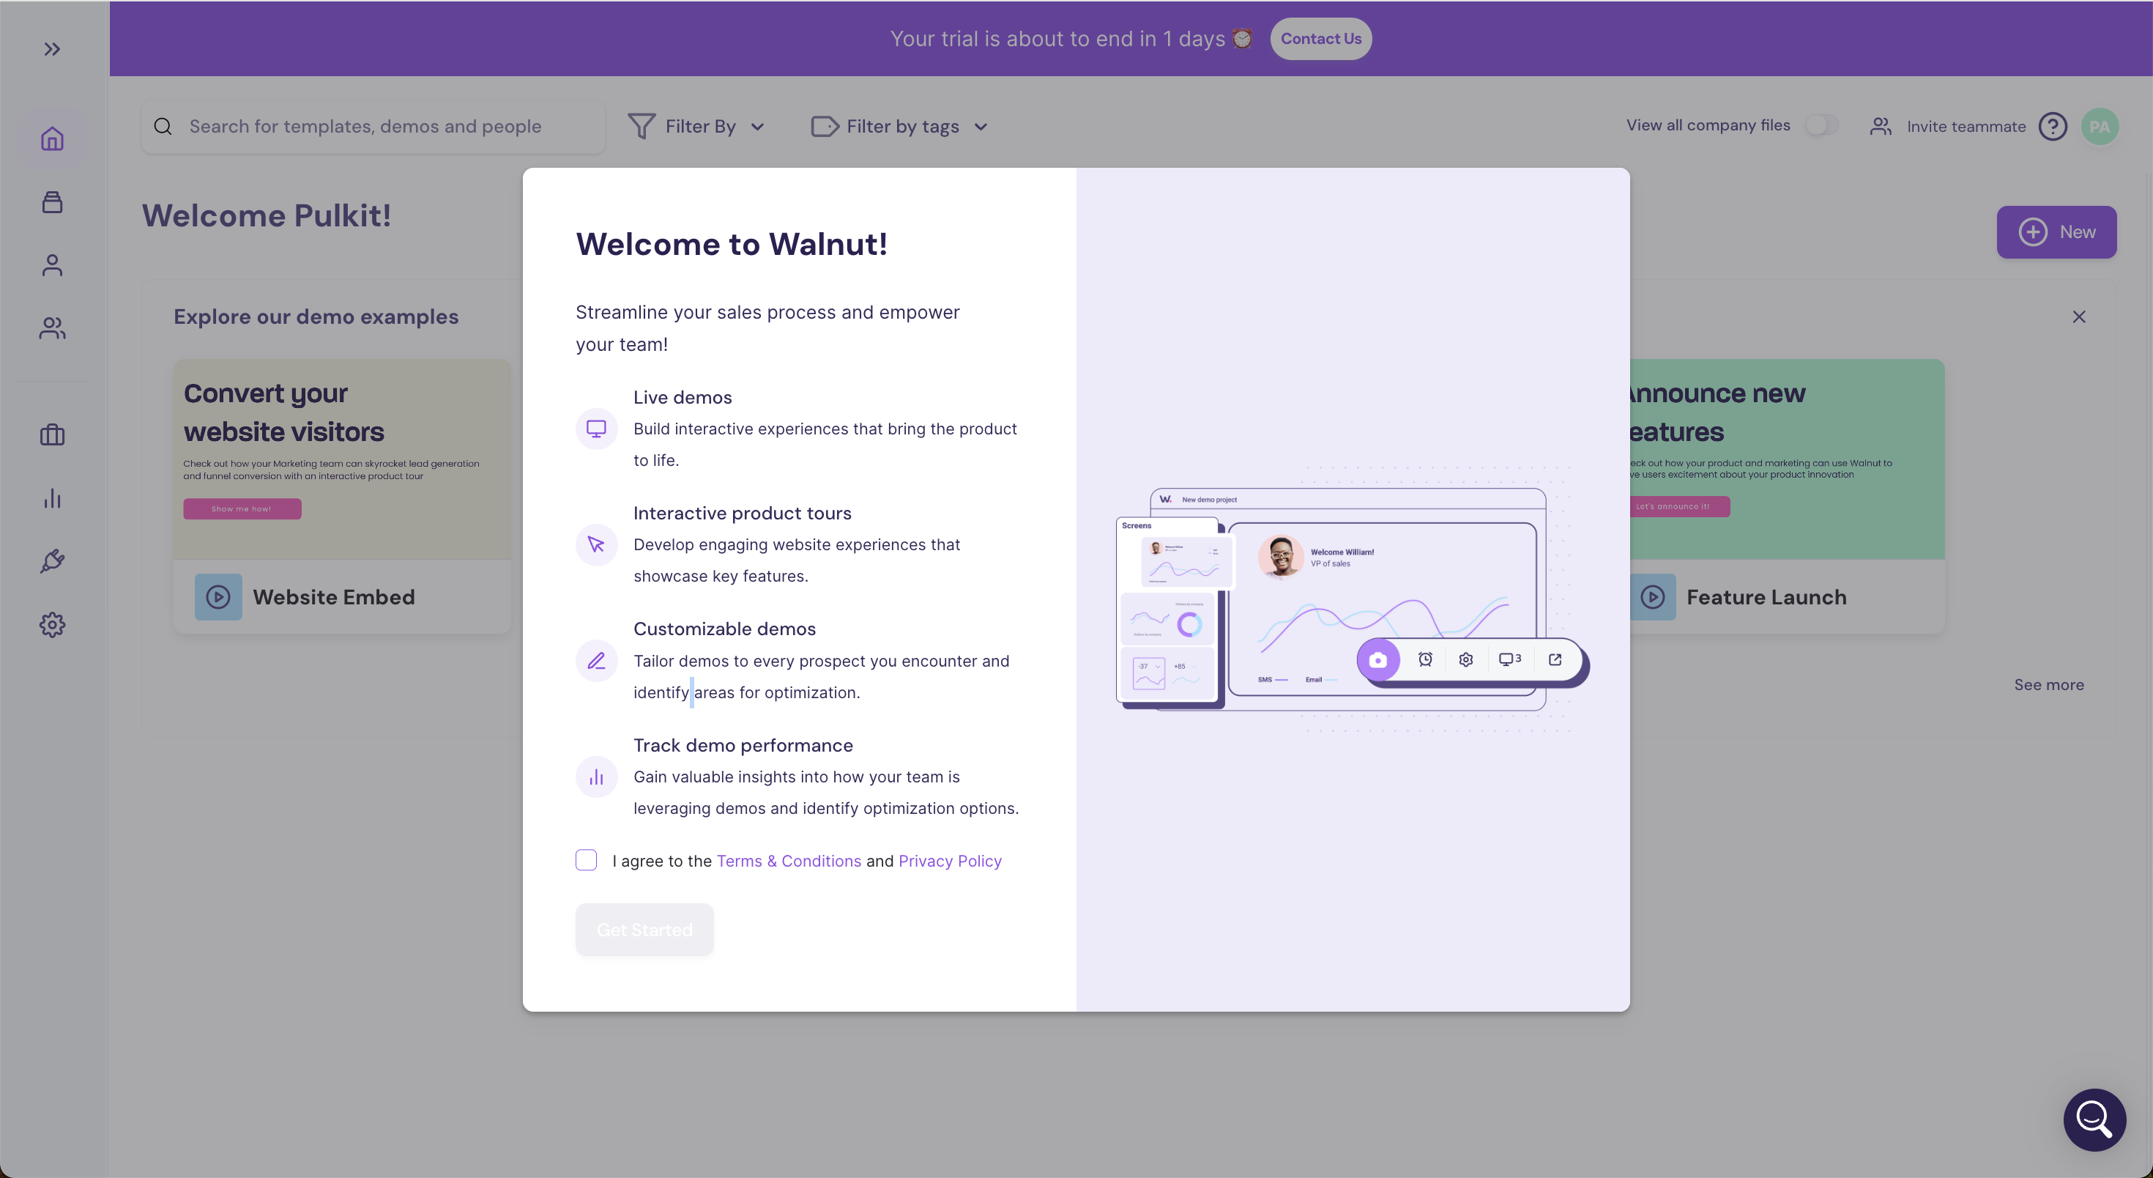Click the play icon beside Website Embed
Image resolution: width=2153 pixels, height=1178 pixels.
point(218,597)
